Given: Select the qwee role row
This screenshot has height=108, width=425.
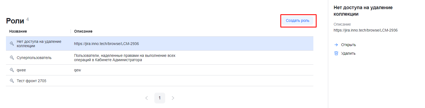Looking at the screenshot, I should [21, 70].
